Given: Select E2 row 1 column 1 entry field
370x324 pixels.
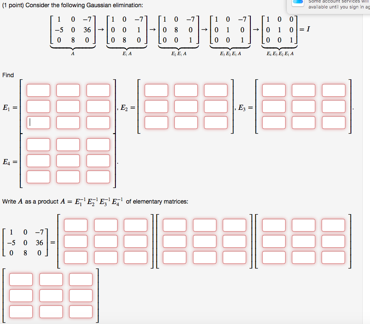Looking at the screenshot, I should tap(156, 90).
